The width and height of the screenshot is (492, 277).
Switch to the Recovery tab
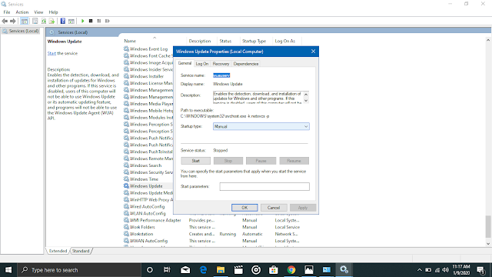(221, 64)
